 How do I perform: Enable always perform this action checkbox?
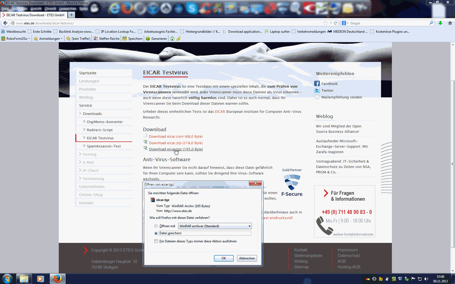156,241
